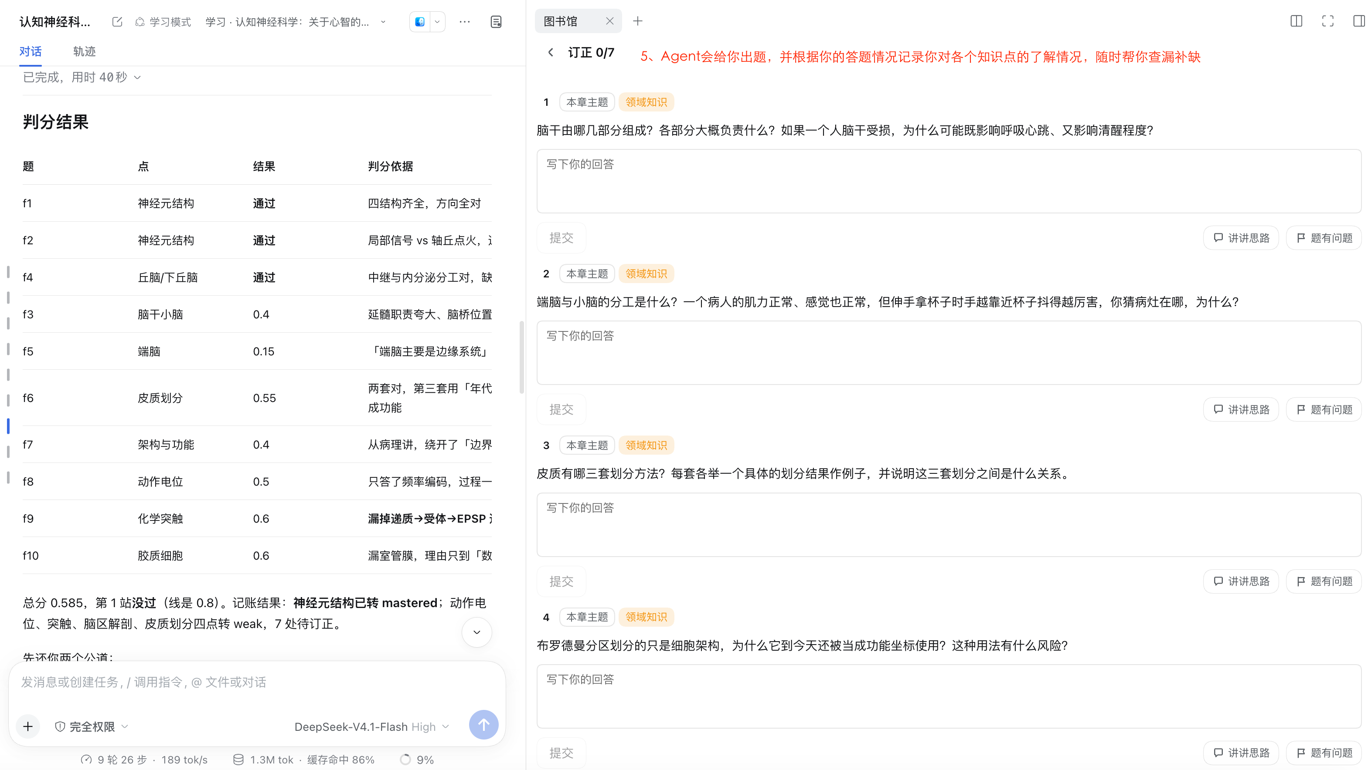
Task: Click the 领域知识 tag on question 4
Action: [x=647, y=617]
